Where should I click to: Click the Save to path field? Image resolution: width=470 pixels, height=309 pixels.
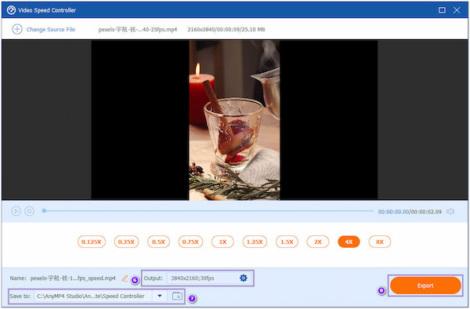94,296
